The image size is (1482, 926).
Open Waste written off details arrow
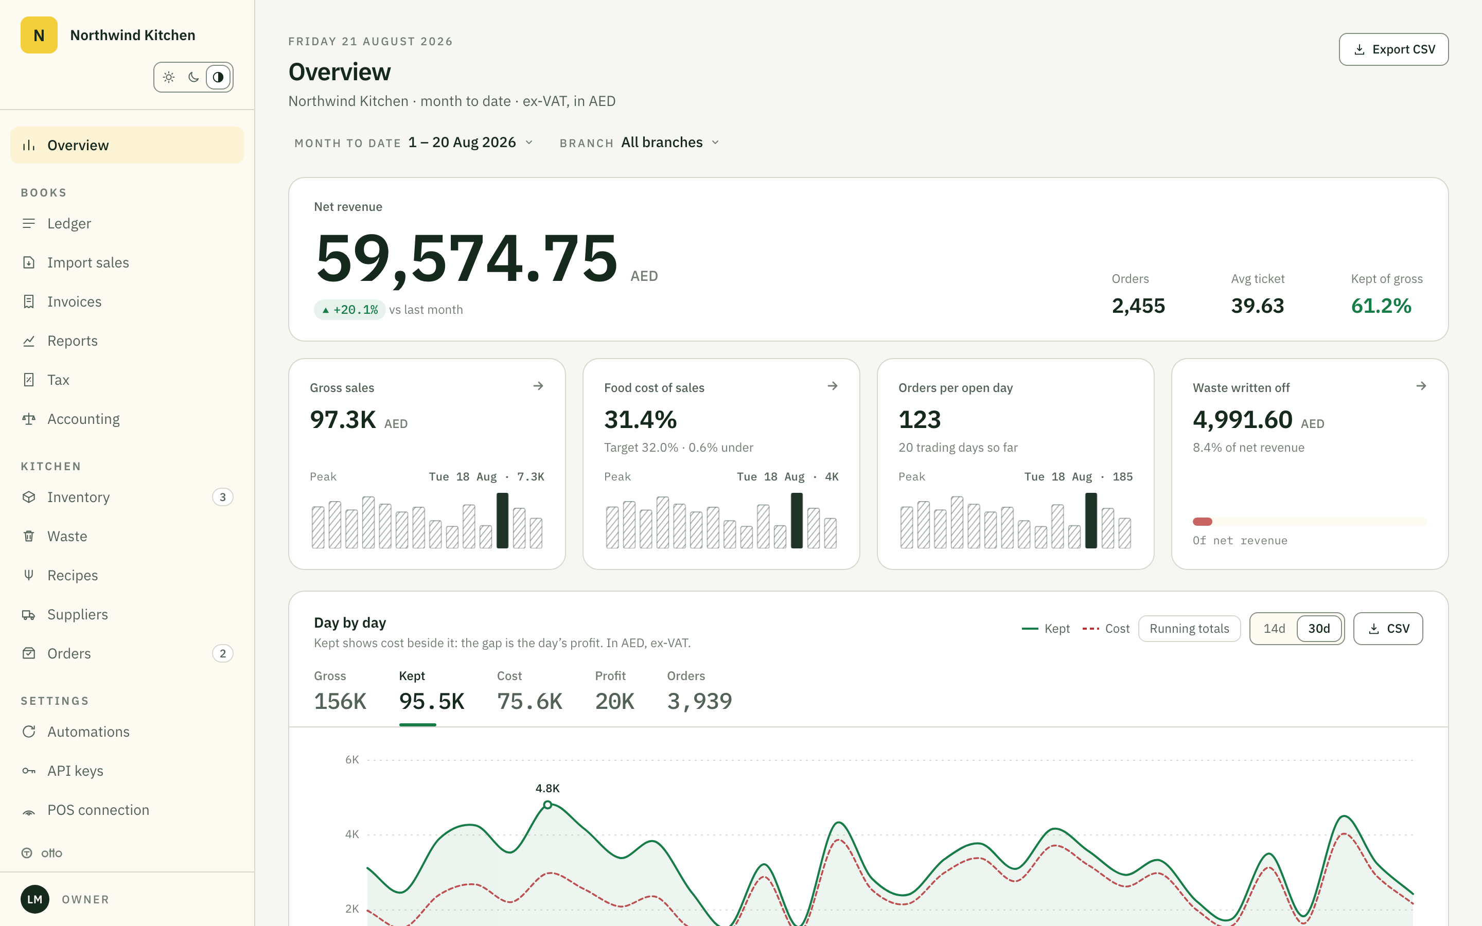(x=1421, y=386)
